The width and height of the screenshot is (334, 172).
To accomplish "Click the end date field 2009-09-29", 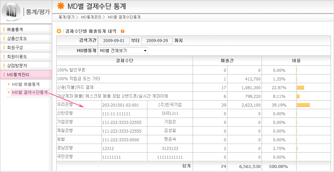I will [157, 41].
